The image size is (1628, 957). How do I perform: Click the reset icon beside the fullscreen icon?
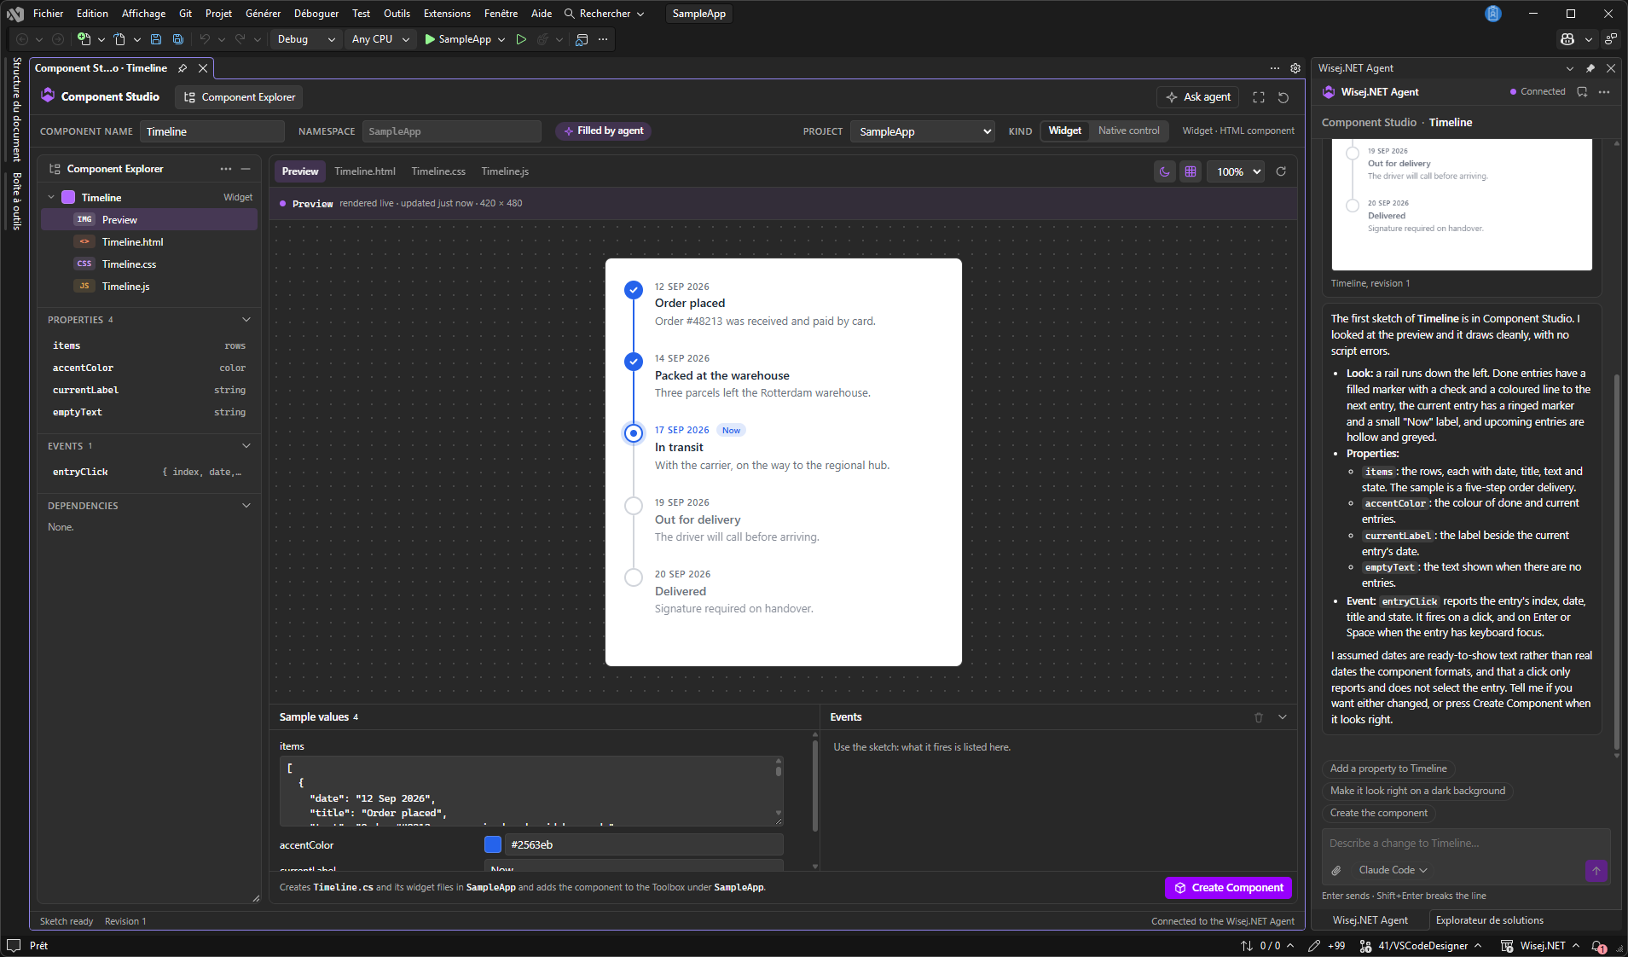(x=1283, y=97)
